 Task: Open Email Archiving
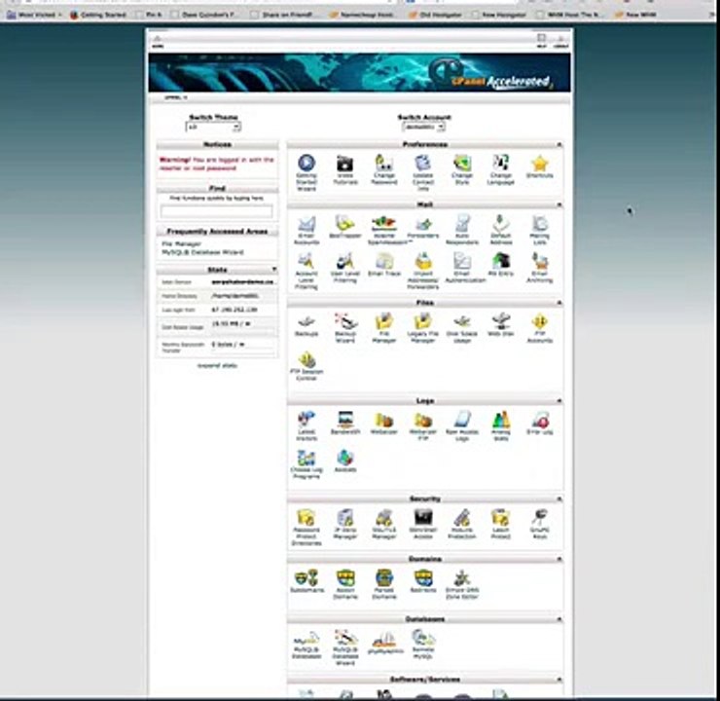[x=540, y=261]
